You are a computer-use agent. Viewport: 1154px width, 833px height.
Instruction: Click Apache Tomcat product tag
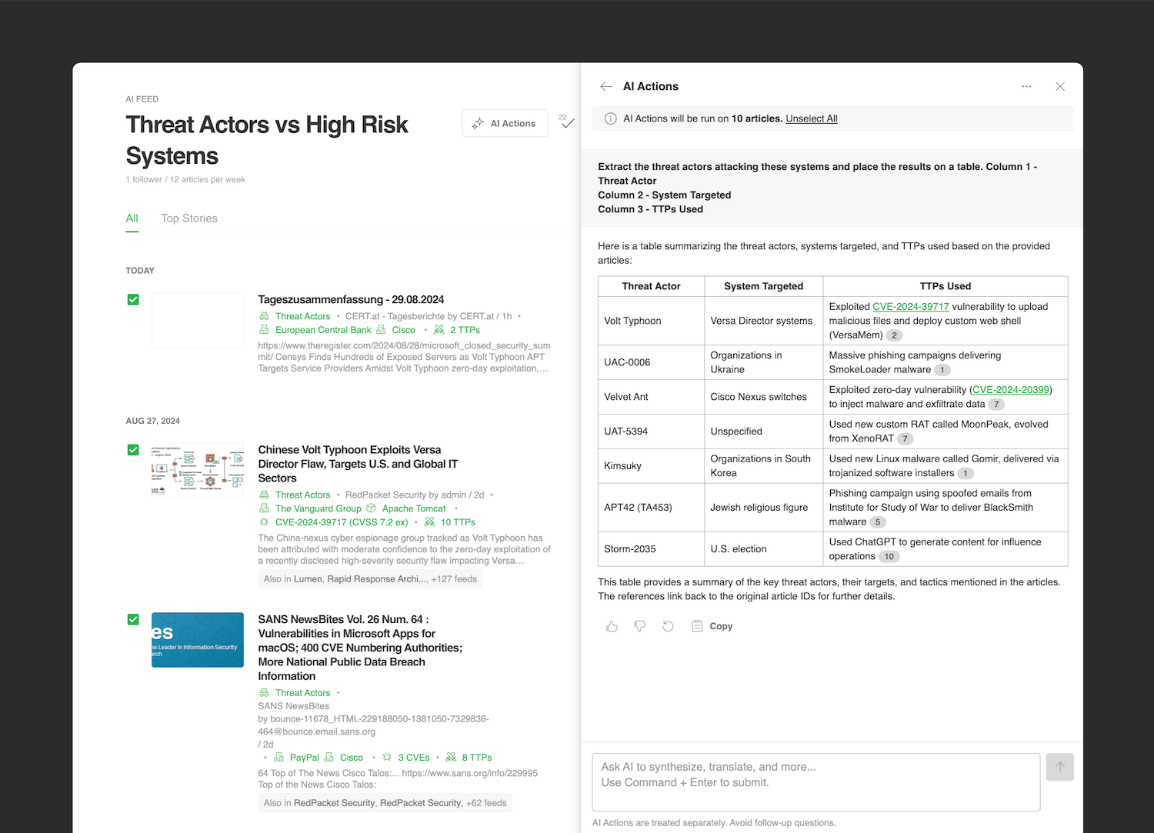coord(414,508)
